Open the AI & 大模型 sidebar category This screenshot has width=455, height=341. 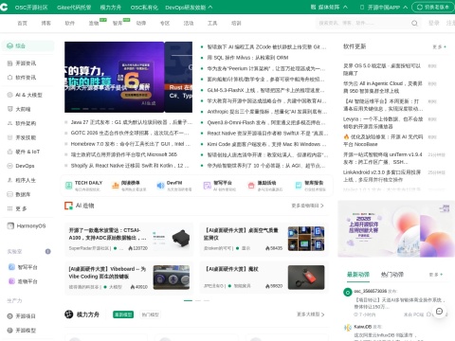[27, 95]
